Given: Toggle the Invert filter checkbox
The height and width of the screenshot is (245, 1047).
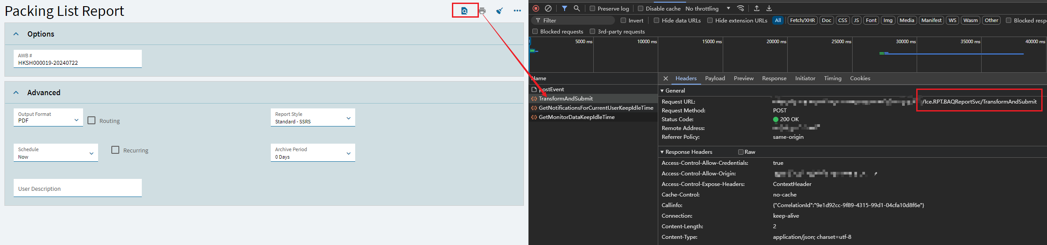Looking at the screenshot, I should click(623, 20).
